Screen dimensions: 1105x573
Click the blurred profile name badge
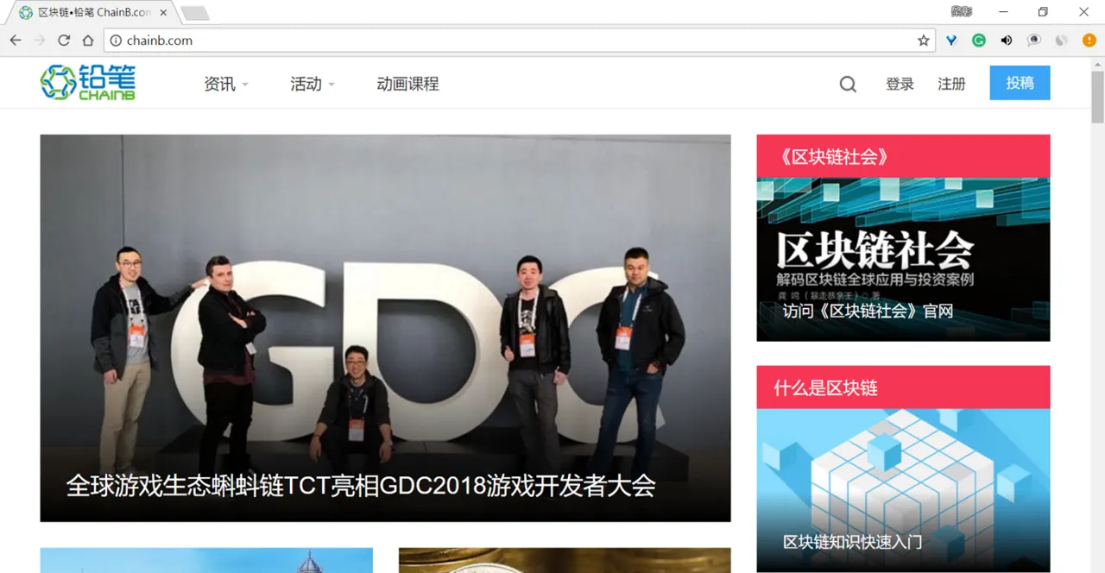(x=962, y=12)
